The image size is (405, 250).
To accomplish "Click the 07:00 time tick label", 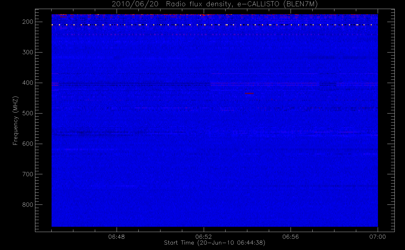I will coord(378,237).
